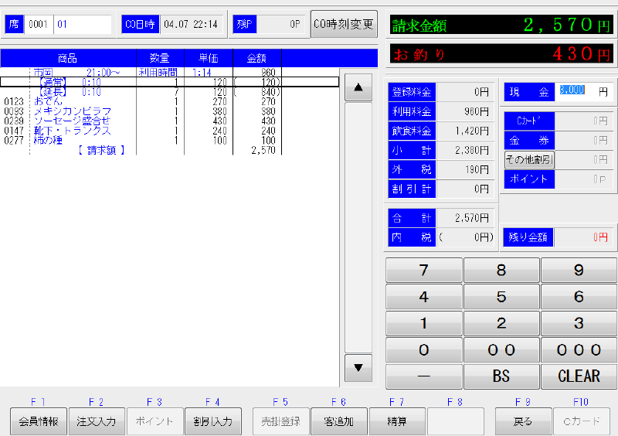Image resolution: width=618 pixels, height=436 pixels.
Task: Tap the triple zero 000 key
Action: 579,349
